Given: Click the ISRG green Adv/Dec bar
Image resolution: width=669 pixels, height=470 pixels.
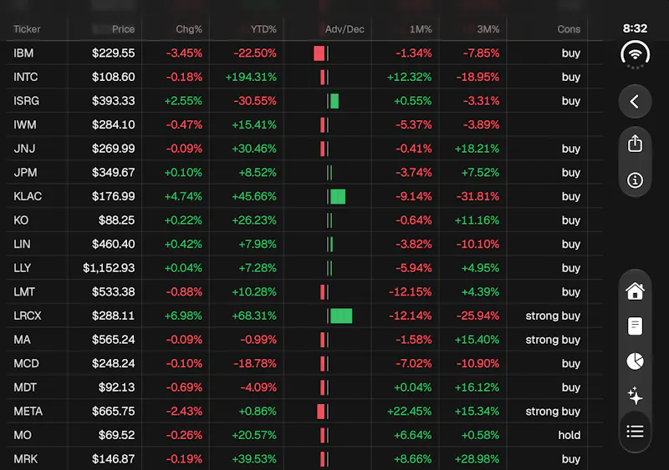Looking at the screenshot, I should pos(334,101).
